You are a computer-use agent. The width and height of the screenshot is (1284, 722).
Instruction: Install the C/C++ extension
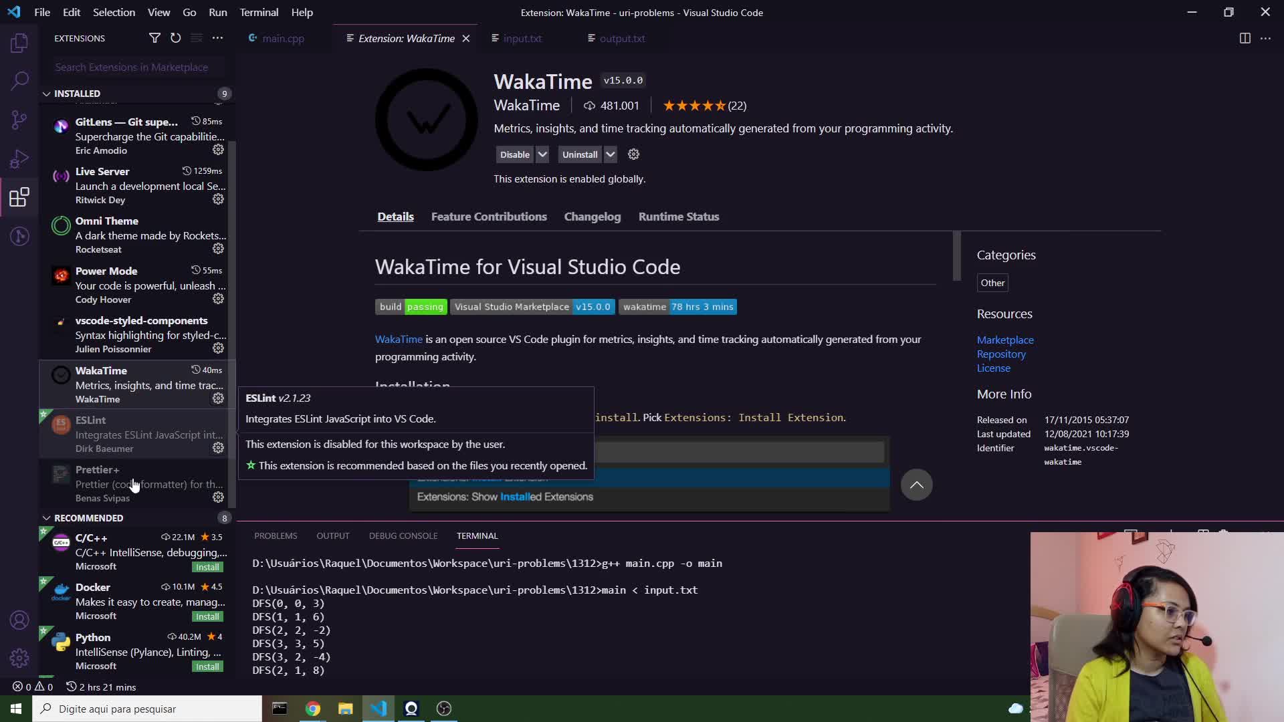click(207, 567)
